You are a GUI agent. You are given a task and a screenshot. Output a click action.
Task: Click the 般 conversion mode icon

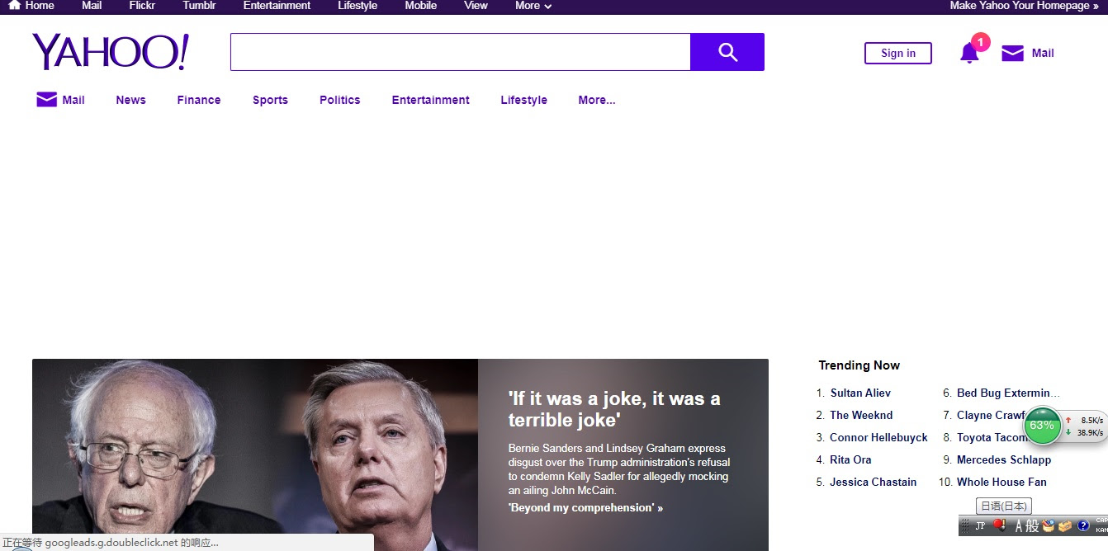pos(1032,525)
